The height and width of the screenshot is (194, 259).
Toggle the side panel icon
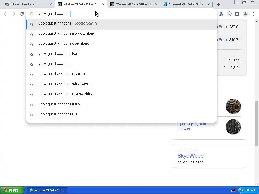[237, 14]
